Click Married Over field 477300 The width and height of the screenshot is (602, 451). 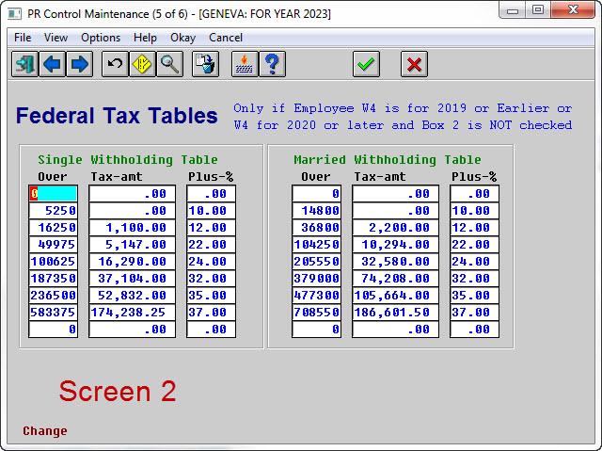pyautogui.click(x=316, y=295)
